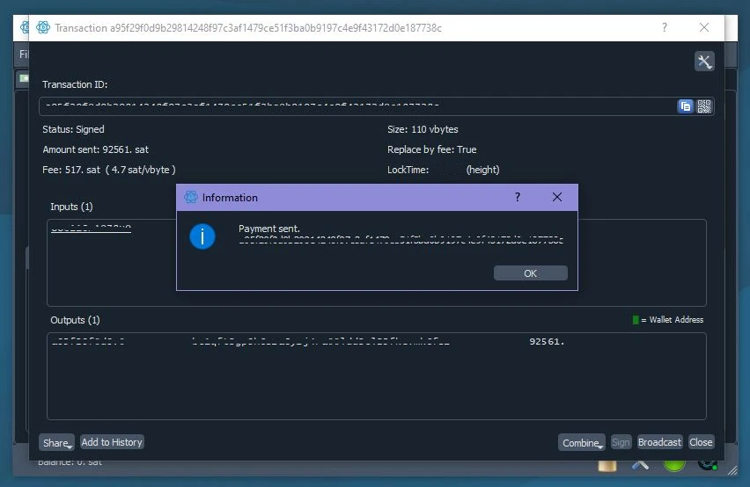750x487 pixels.
Task: Click the Information dialog help question mark
Action: (517, 198)
